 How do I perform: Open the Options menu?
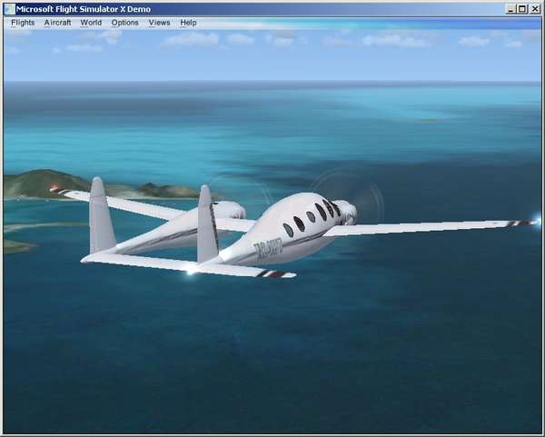(x=124, y=23)
